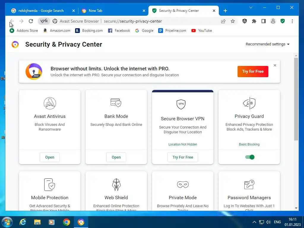Click the Secure Browser VPN shield icon

181,104
